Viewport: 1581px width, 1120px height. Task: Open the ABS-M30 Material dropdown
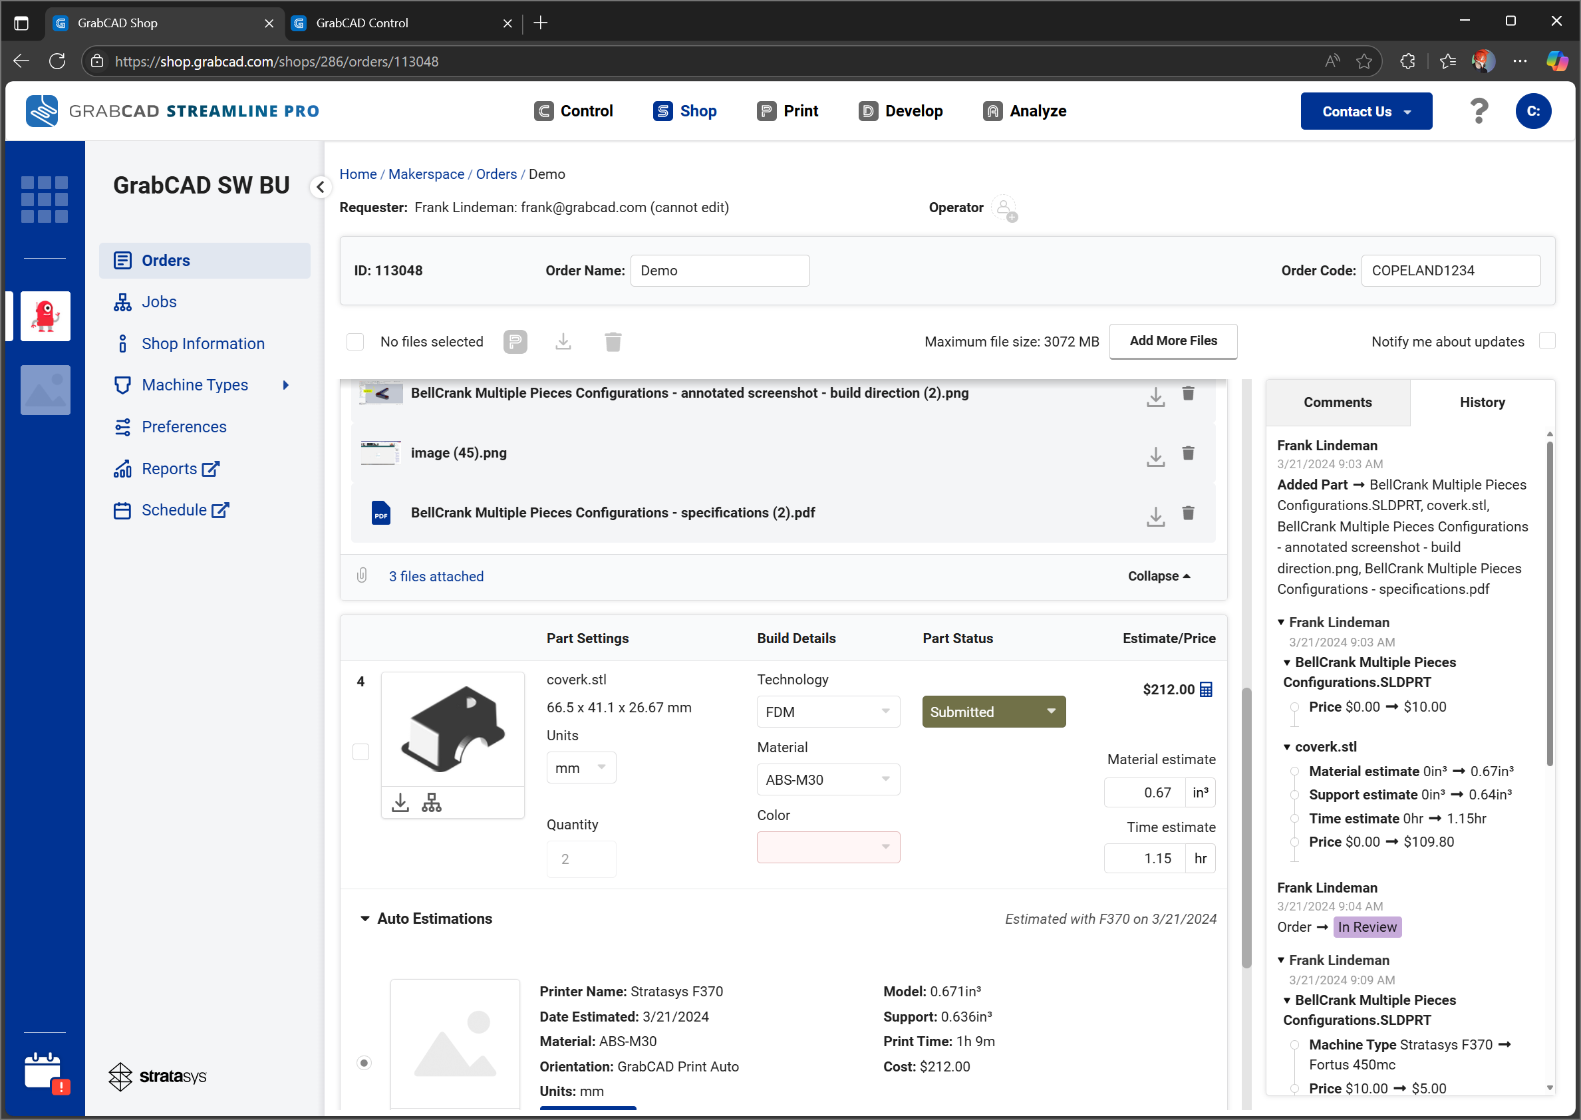pos(828,779)
